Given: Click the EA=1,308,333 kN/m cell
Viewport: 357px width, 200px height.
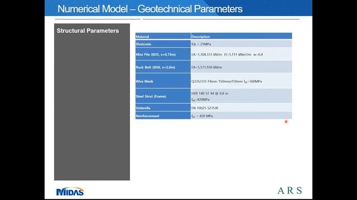Looking at the screenshot, I should [x=242, y=54].
